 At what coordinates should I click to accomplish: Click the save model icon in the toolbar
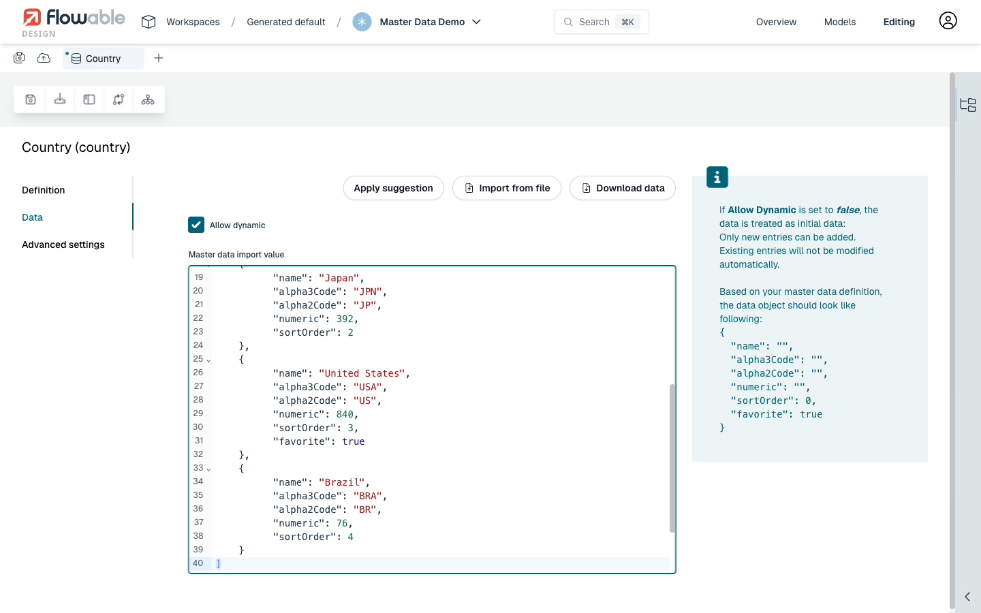click(31, 99)
